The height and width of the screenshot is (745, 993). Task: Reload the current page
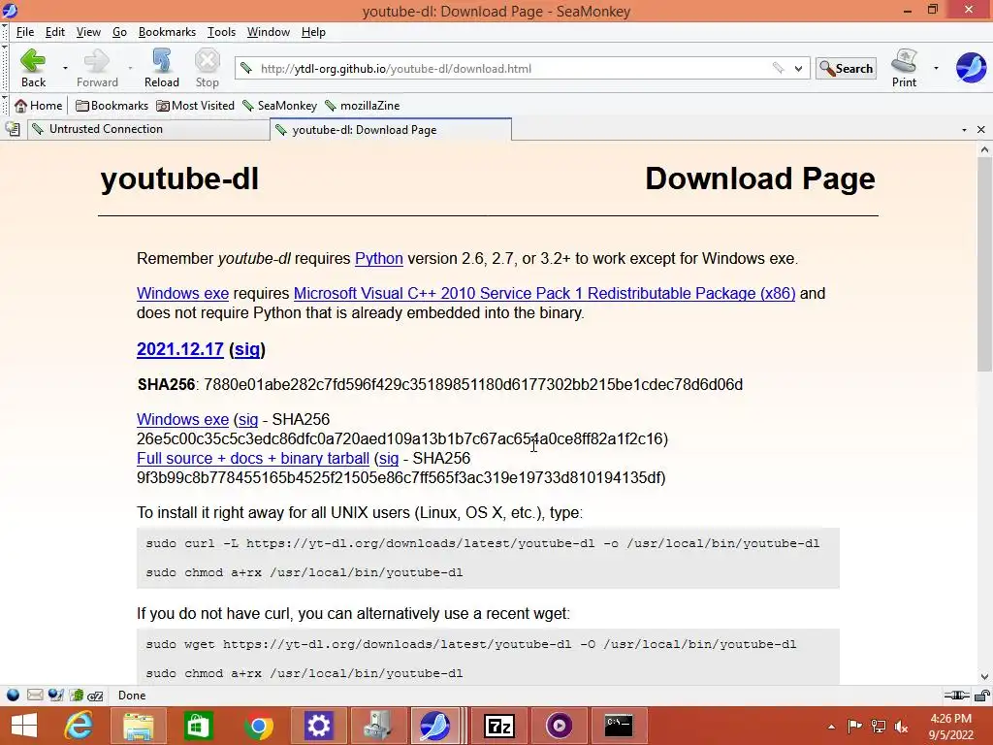coord(162,68)
